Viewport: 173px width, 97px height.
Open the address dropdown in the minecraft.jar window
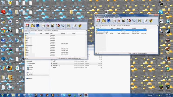pos(86,31)
